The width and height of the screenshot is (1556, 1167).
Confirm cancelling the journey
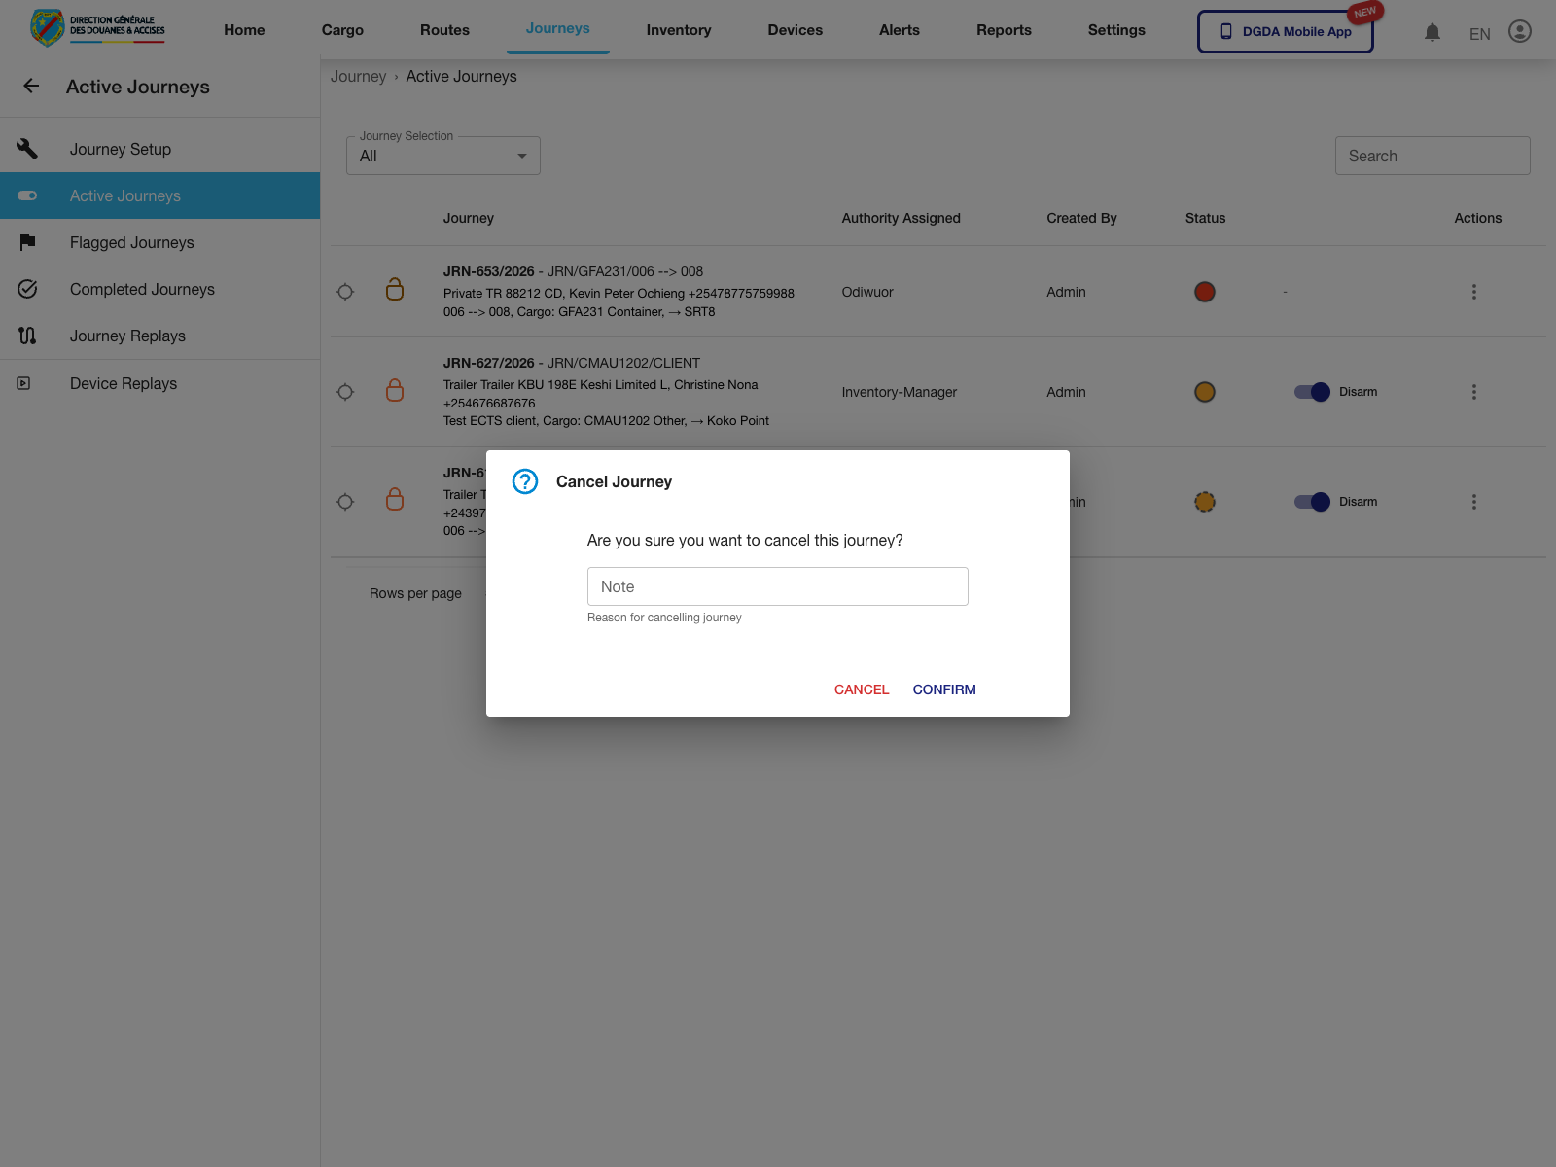[943, 690]
